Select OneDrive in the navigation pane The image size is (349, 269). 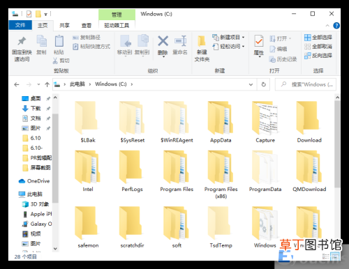coord(34,181)
